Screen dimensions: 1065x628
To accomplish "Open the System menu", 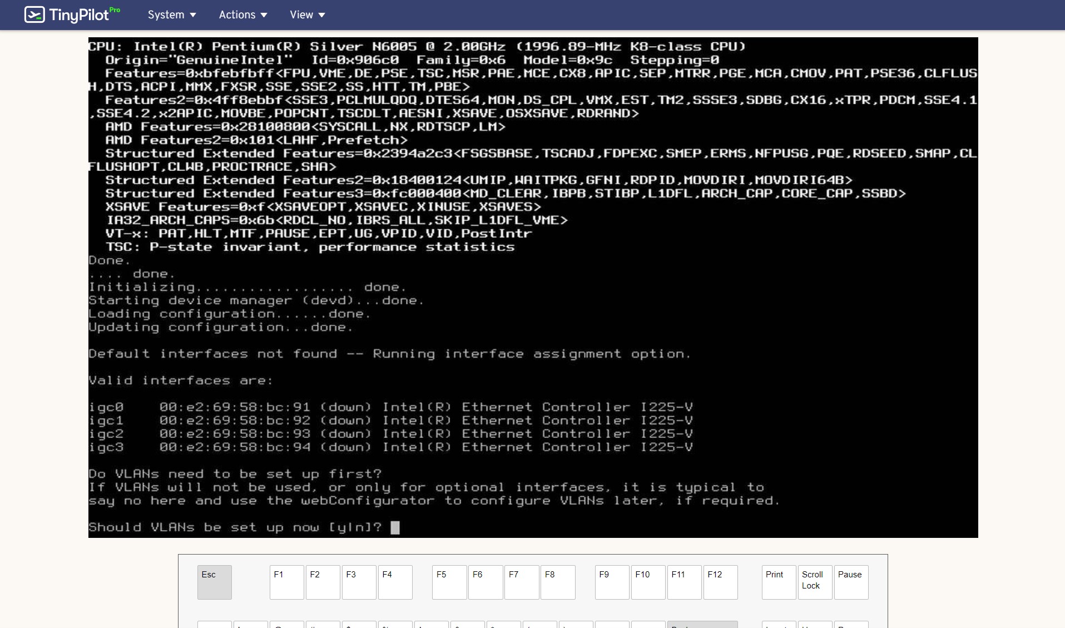I will (x=171, y=15).
